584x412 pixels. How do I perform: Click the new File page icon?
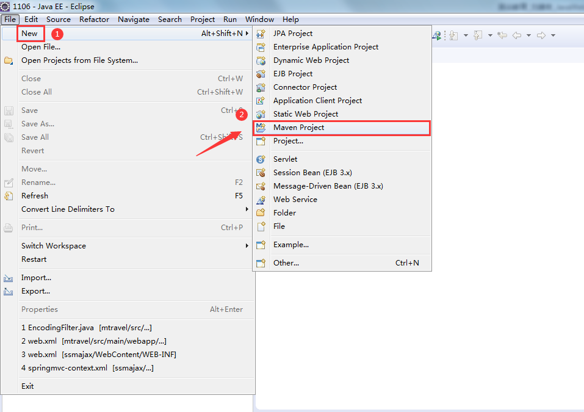point(261,226)
